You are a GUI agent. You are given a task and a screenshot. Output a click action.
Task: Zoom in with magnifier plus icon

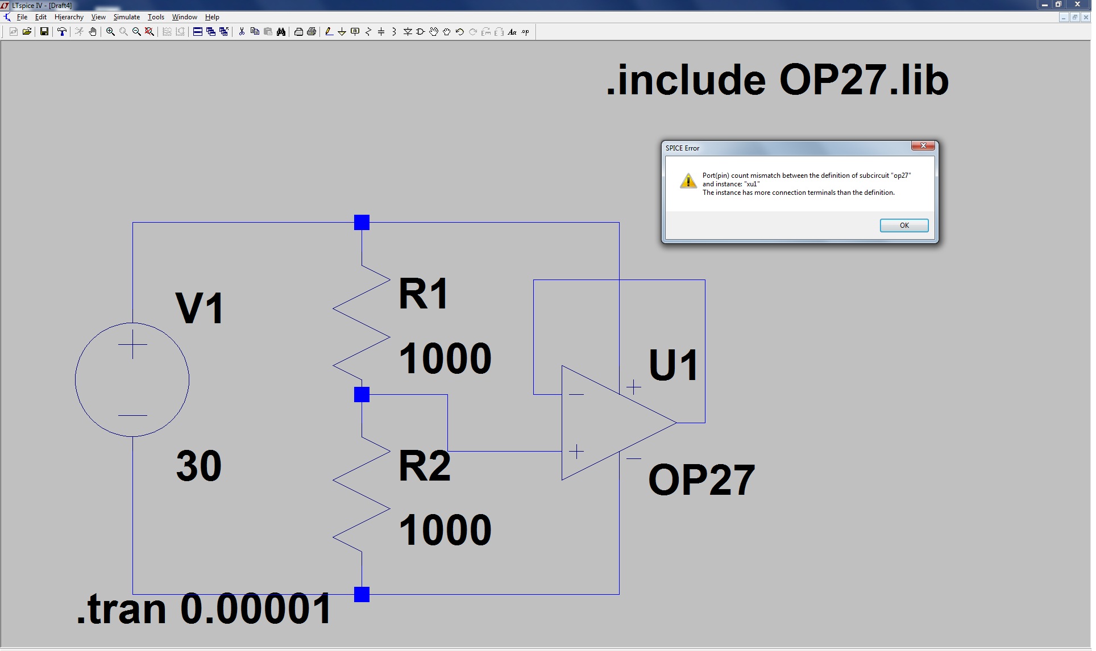pos(110,32)
